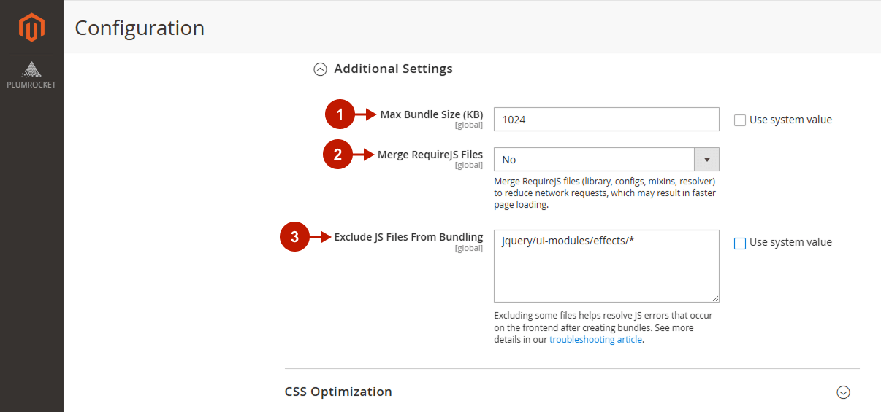Viewport: 881px width, 412px height.
Task: Toggle Use system value for Exclude JS Files
Action: 740,243
